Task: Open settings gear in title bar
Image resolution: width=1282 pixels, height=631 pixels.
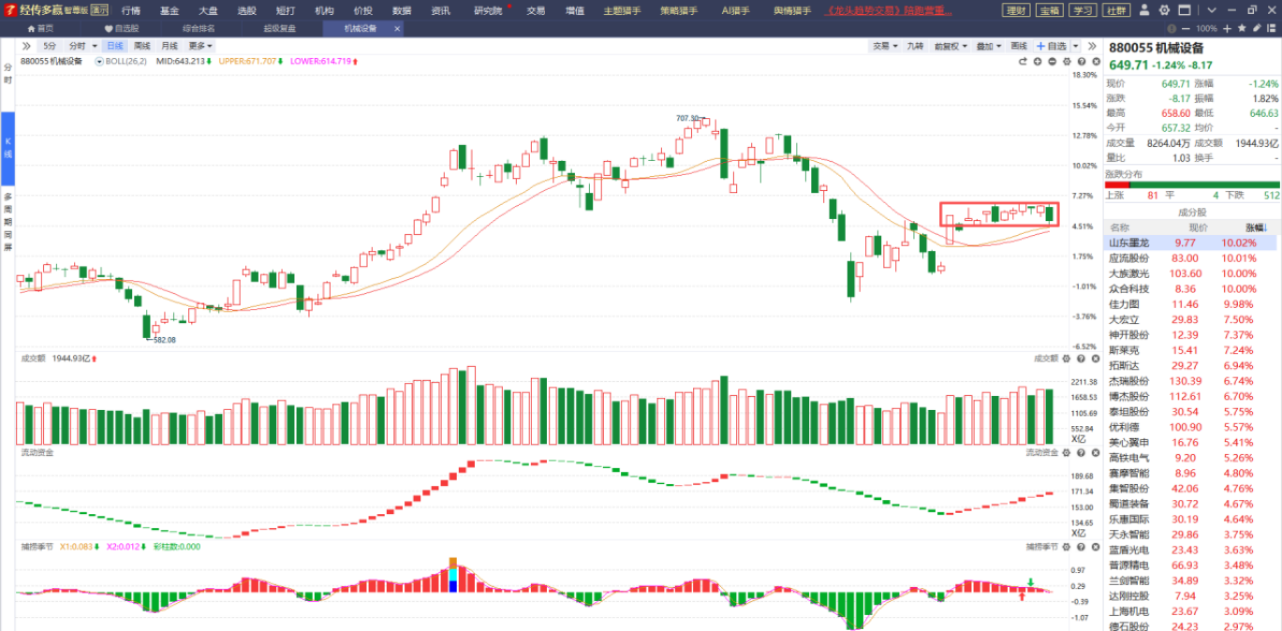Action: [x=1164, y=9]
